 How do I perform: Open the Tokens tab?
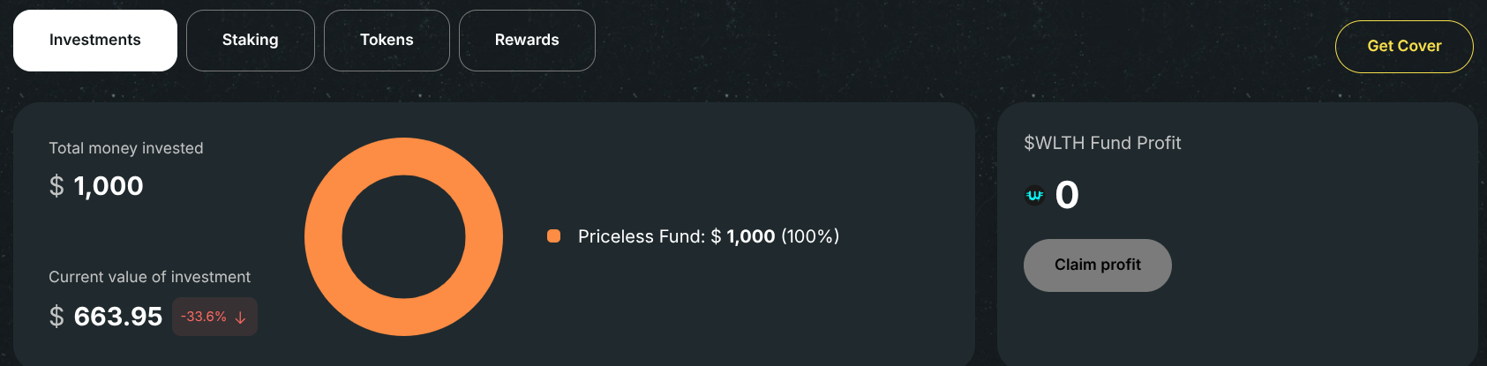[x=387, y=41]
